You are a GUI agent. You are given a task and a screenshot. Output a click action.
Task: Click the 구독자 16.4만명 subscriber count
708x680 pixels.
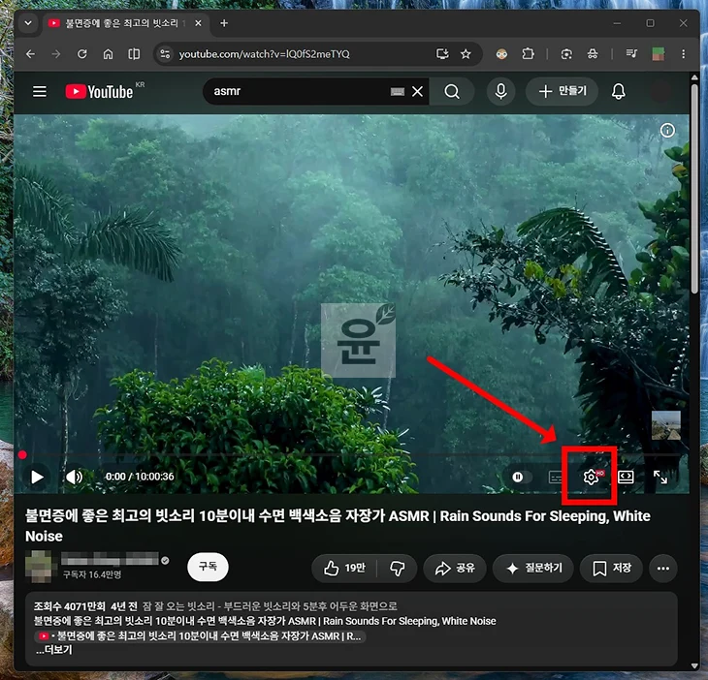coord(92,574)
